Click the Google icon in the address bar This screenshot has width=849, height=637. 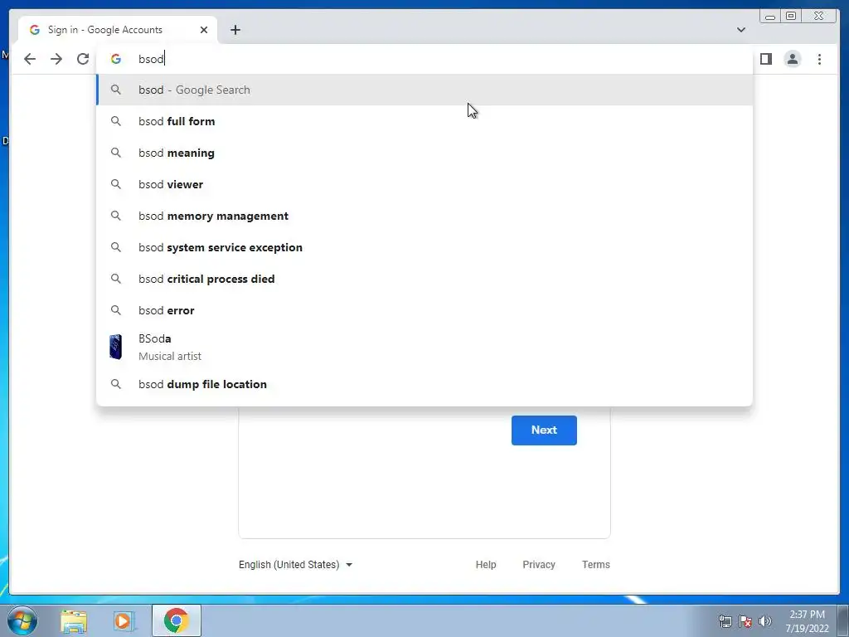click(x=116, y=59)
